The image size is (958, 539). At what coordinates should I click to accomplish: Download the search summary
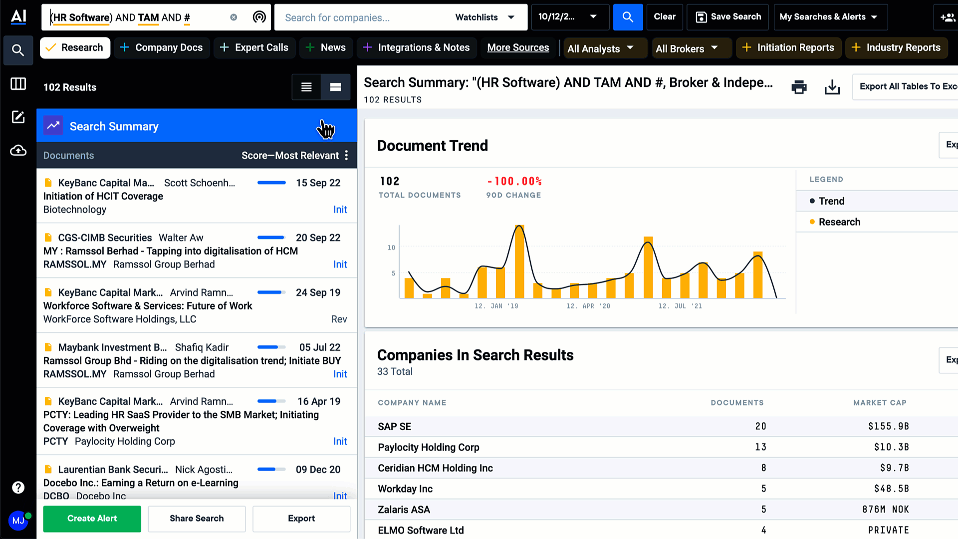[832, 87]
